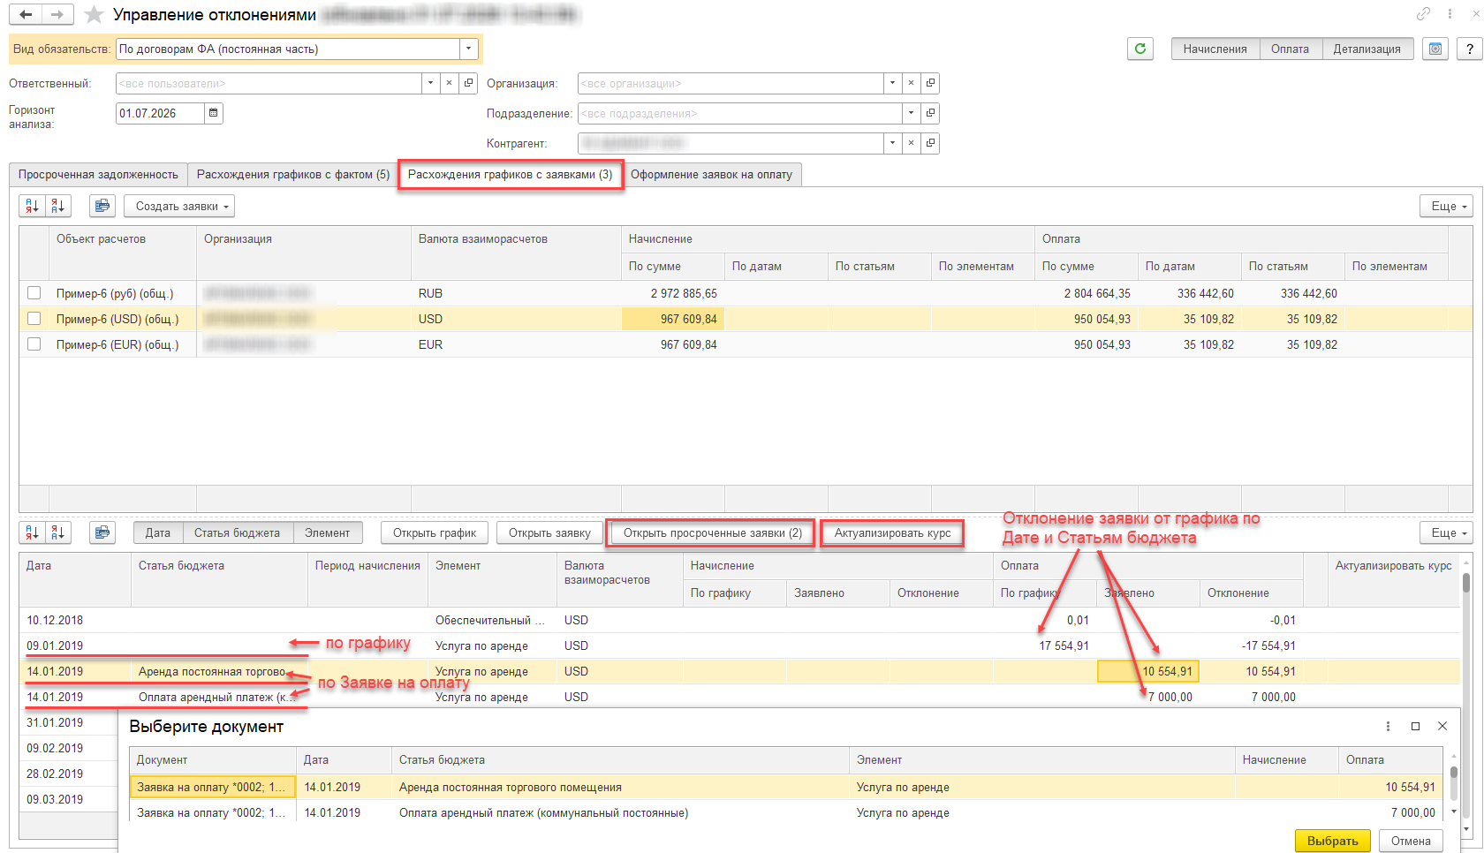Sort upper table descending
1484x853 pixels.
coord(58,206)
